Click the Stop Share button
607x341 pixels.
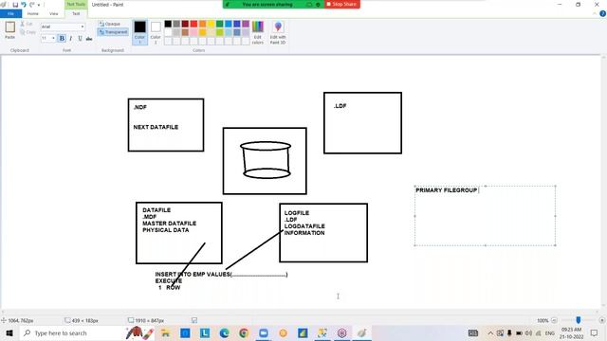tap(341, 4)
